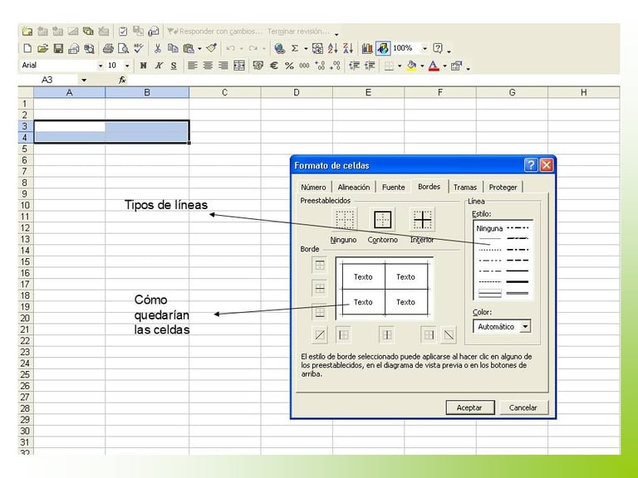Apply the Euro style icon
Screen dimensions: 638x478
tap(274, 66)
